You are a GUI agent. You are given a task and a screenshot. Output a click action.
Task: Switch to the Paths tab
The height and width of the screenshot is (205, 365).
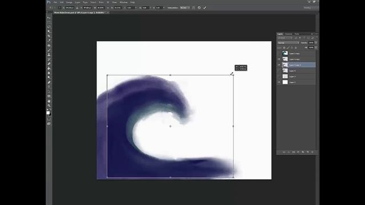coord(297,34)
